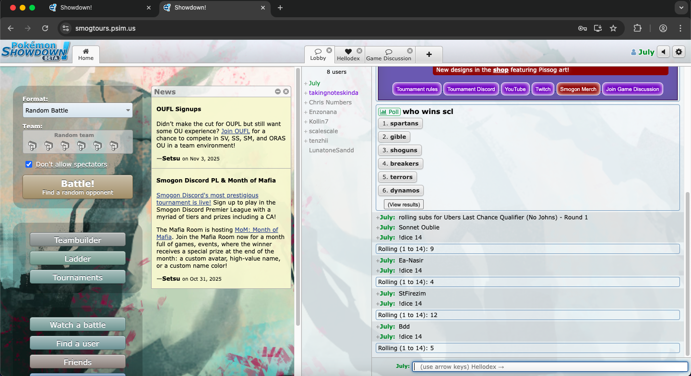Close the Hellodex tab
The image size is (691, 376).
click(x=359, y=51)
